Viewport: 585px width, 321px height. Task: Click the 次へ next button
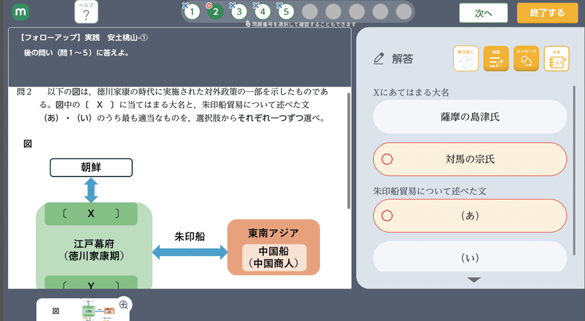point(484,13)
